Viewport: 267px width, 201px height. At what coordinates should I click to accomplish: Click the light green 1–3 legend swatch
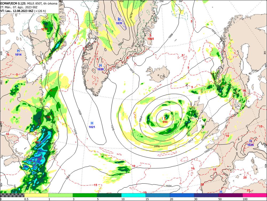(x=61, y=195)
